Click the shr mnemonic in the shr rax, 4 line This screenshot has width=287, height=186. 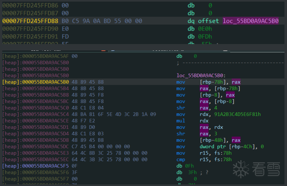(181, 108)
